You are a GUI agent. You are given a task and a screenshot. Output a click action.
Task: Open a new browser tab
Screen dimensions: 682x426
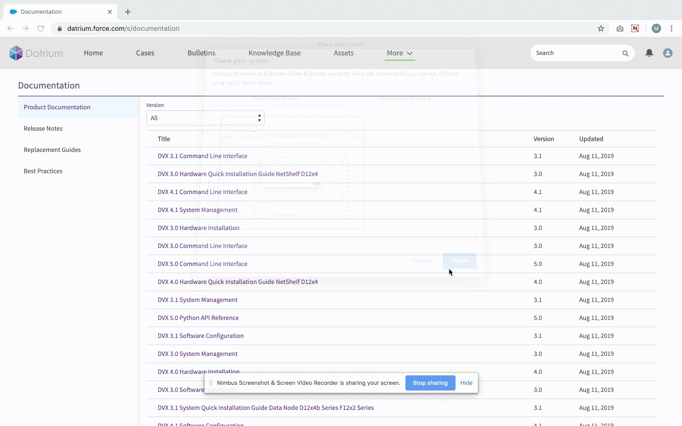click(x=128, y=12)
